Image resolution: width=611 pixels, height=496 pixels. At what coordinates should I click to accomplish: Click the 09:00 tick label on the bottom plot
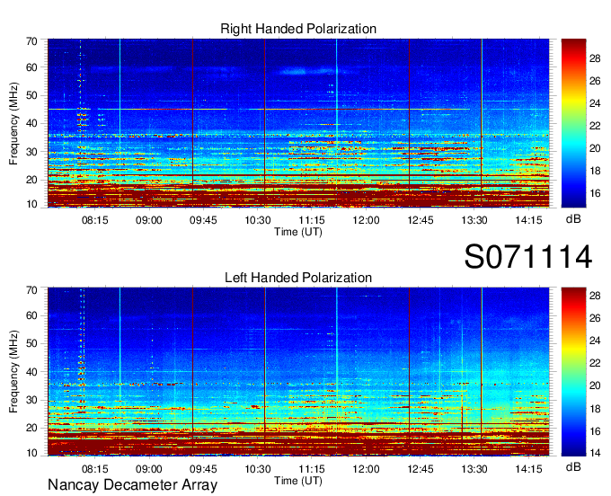point(149,469)
